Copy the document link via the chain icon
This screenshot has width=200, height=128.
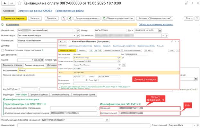pyautogui.click(x=187, y=3)
